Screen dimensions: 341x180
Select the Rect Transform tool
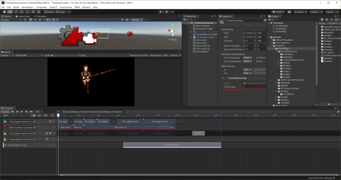pos(27,12)
